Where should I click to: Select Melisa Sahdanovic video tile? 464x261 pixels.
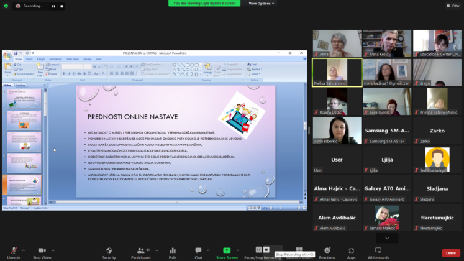coord(337,73)
